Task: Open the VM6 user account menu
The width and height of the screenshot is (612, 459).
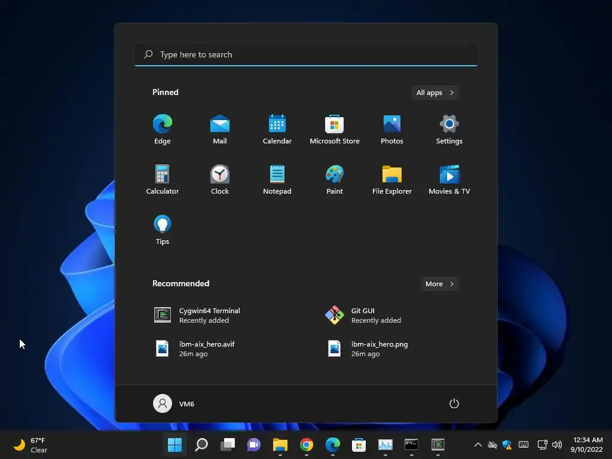Action: 174,403
